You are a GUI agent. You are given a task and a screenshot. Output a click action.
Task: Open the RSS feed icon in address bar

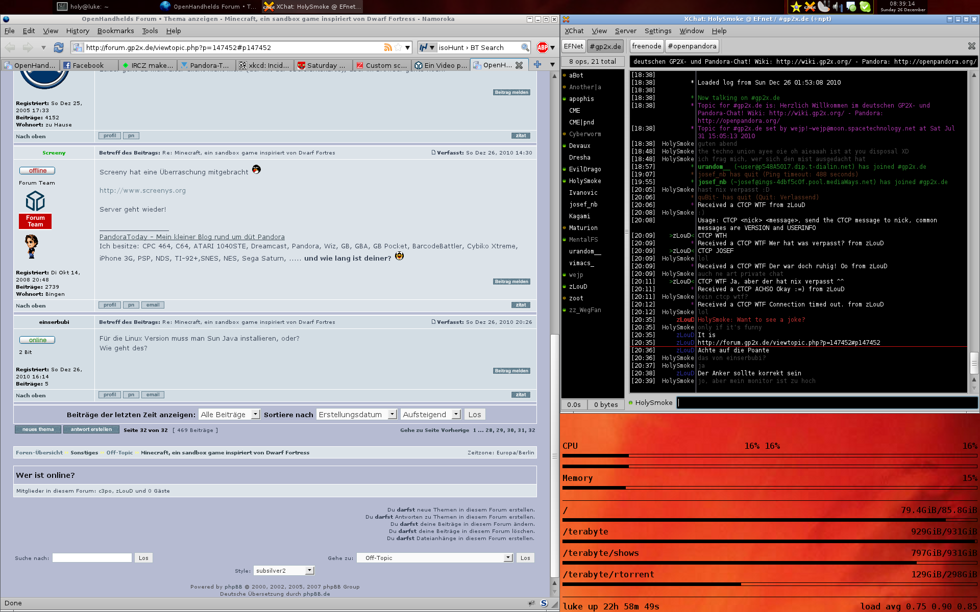click(x=388, y=47)
